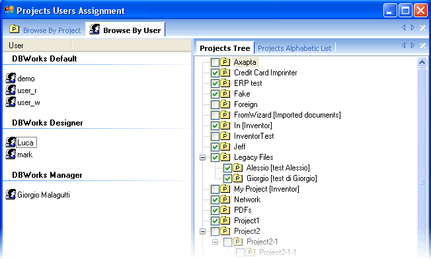Image resolution: width=431 pixels, height=259 pixels.
Task: Click the In [Inventor] folder icon
Action: click(x=225, y=126)
